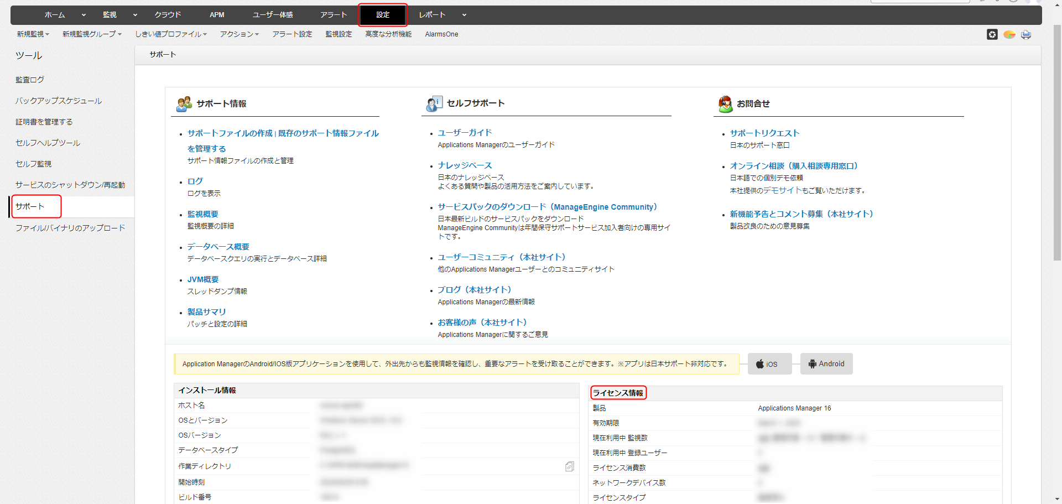Open the データベース概要 link

(x=218, y=247)
